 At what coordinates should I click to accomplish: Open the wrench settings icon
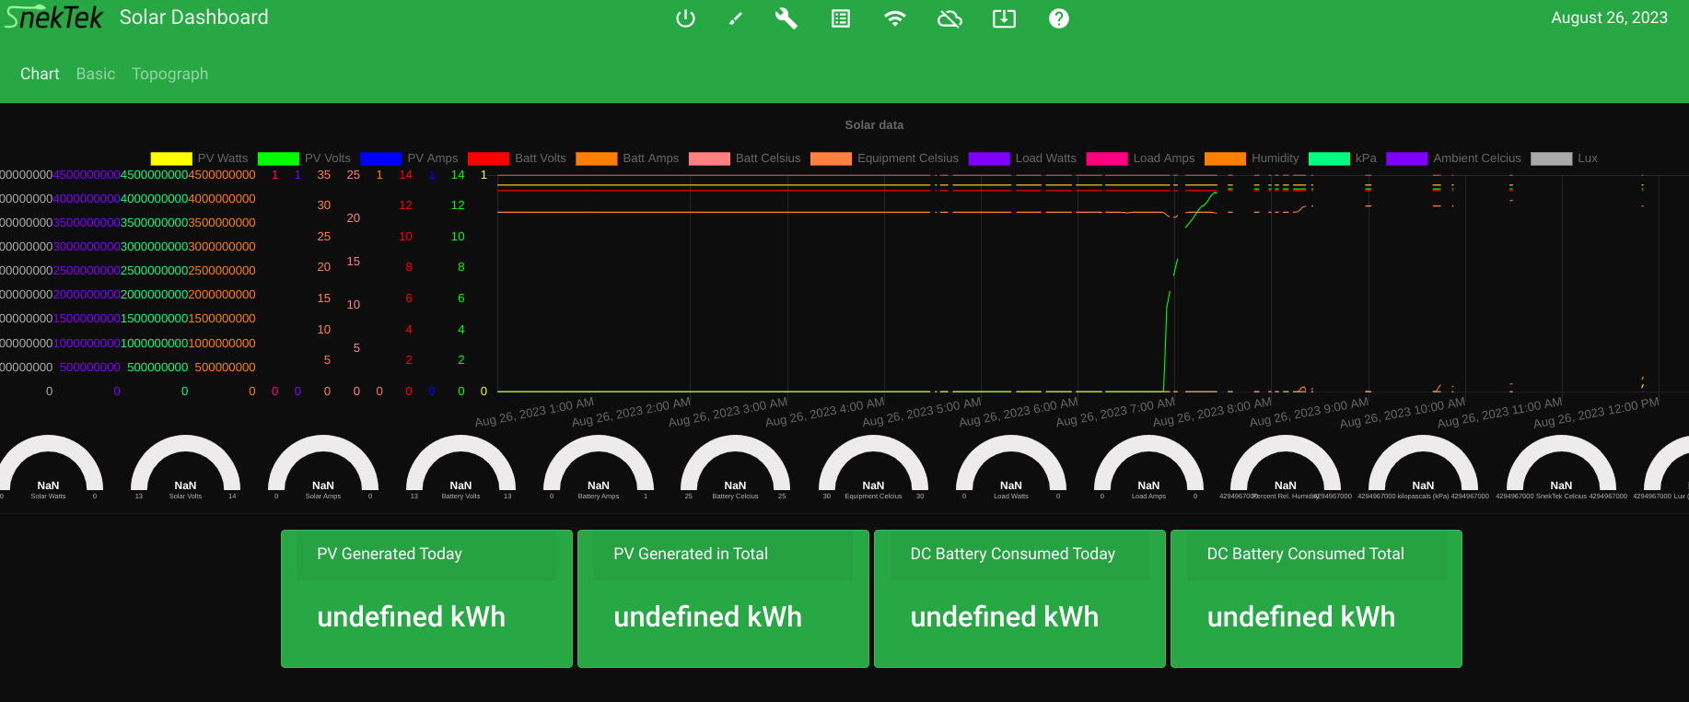[x=786, y=18]
